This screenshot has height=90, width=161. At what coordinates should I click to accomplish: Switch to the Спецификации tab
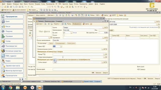pyautogui.click(x=60, y=43)
